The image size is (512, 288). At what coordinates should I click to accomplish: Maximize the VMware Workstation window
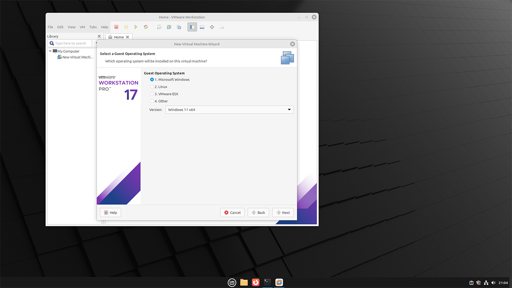click(x=307, y=17)
